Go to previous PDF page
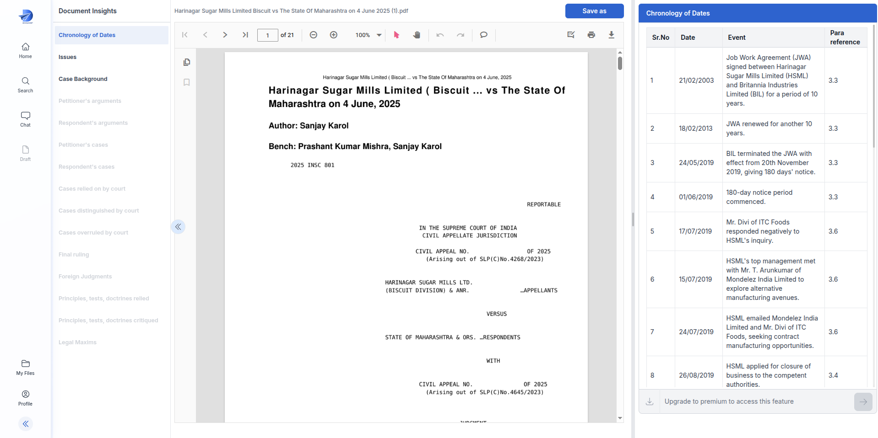The image size is (878, 438). (205, 35)
